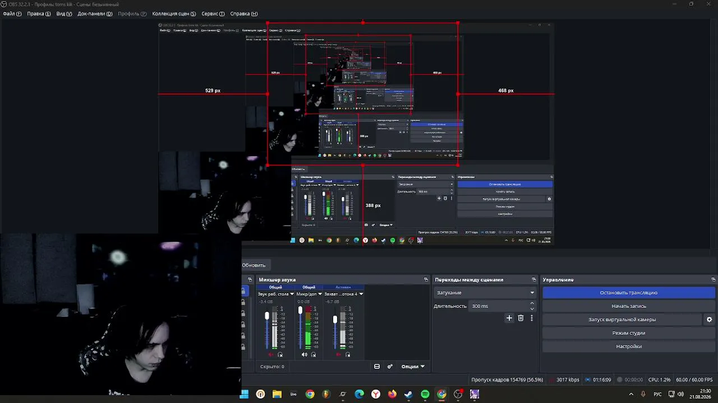
Task: Open the Коллекция сцен menu
Action: pyautogui.click(x=174, y=13)
